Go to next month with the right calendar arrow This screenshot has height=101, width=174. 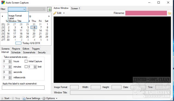[49, 16]
